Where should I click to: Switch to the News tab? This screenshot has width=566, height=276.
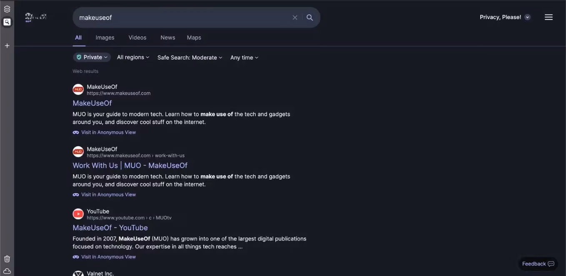click(168, 38)
